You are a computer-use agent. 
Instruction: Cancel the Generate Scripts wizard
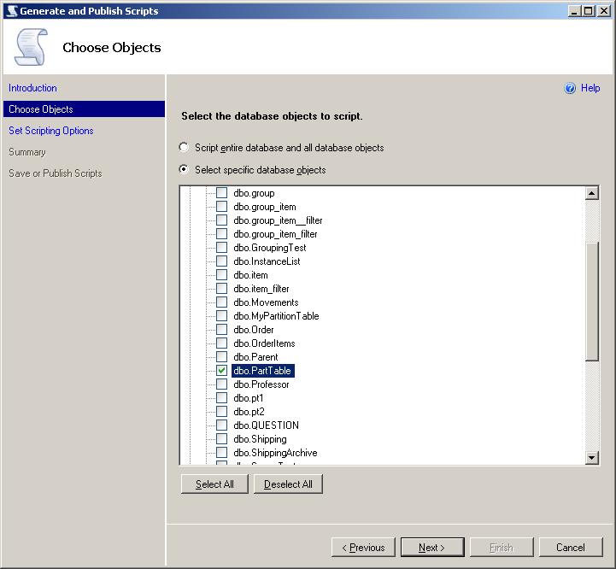(x=570, y=548)
